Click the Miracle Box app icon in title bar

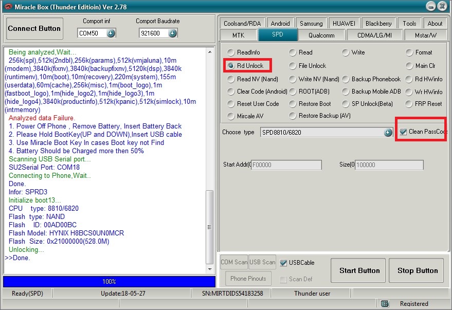8,7
